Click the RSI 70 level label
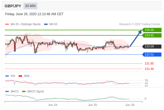Viewport: 164px width, 110px height. (146, 80)
